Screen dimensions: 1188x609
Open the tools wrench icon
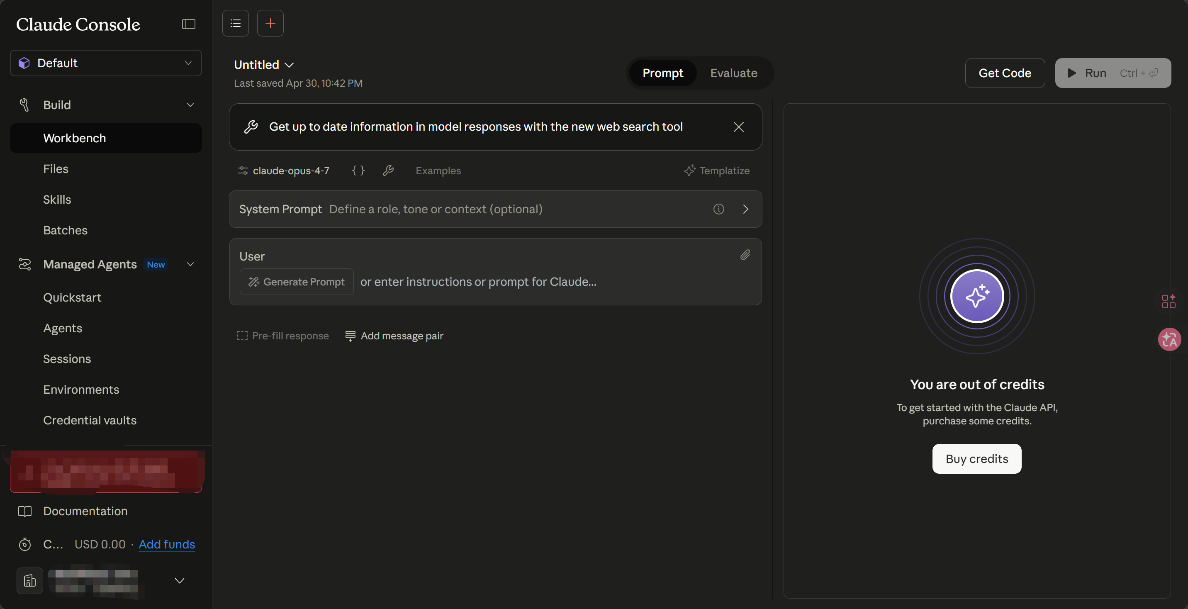pyautogui.click(x=388, y=171)
